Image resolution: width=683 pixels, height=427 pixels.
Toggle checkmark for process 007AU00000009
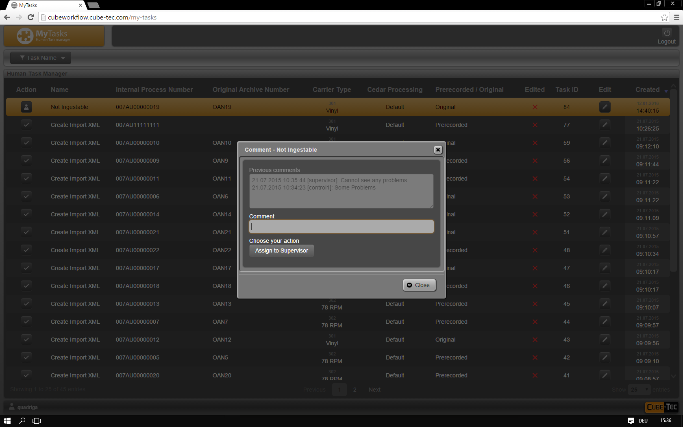pyautogui.click(x=26, y=161)
